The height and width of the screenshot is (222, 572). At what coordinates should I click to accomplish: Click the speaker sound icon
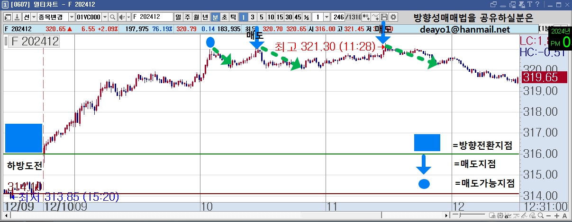[122, 17]
